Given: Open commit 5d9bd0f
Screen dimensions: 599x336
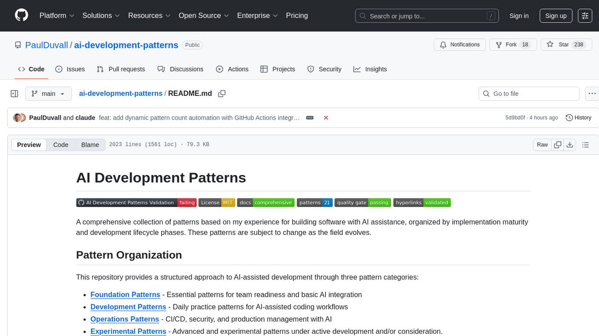Looking at the screenshot, I should (x=515, y=117).
